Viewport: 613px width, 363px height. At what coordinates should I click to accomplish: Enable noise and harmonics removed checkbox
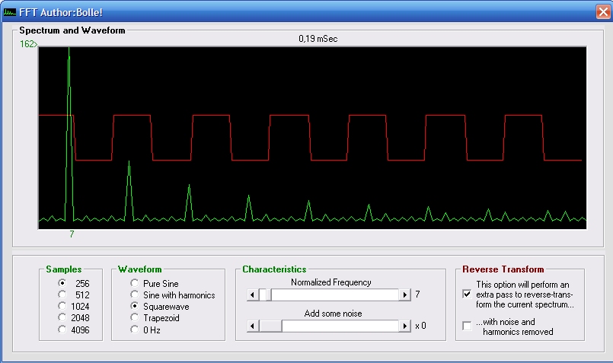click(467, 326)
